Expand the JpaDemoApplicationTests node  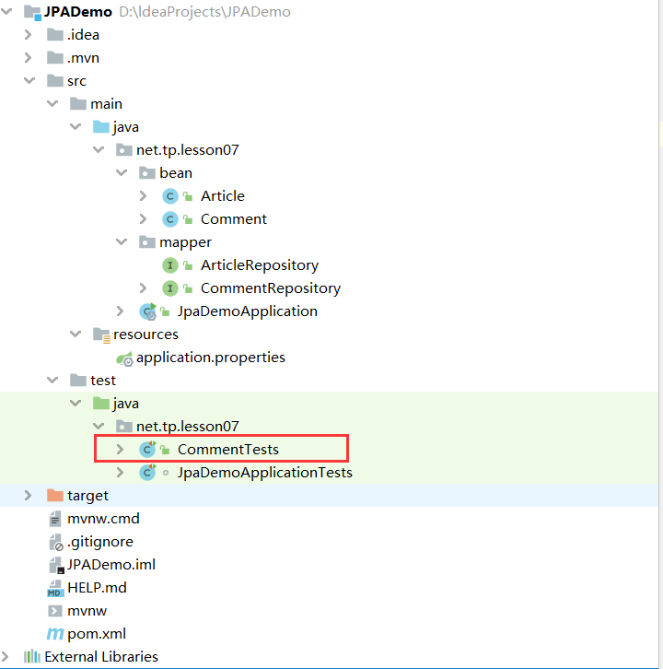(121, 473)
